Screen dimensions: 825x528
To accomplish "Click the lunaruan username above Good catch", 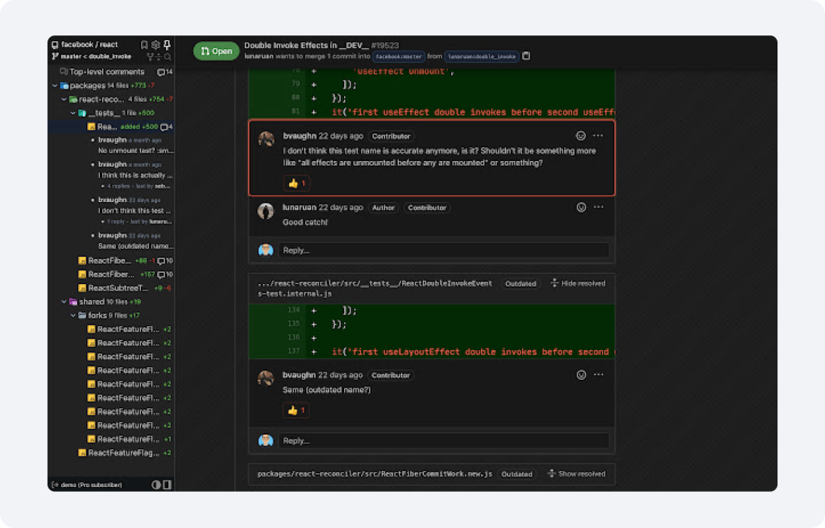I will [x=300, y=207].
